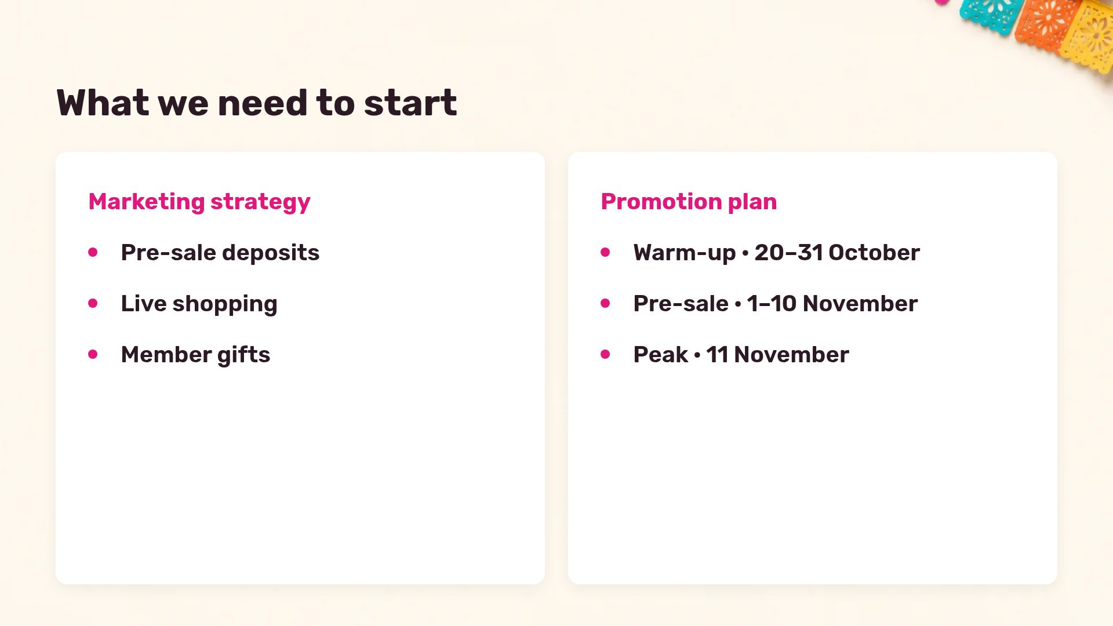Select the Marketing strategy heading

coord(199,202)
